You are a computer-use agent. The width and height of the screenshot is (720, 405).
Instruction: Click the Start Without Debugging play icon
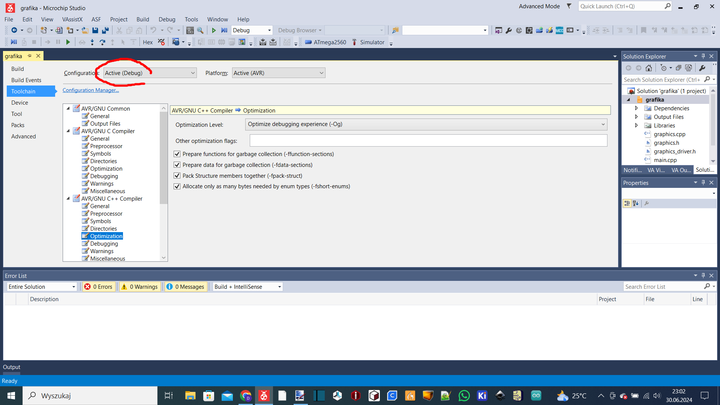pos(214,30)
